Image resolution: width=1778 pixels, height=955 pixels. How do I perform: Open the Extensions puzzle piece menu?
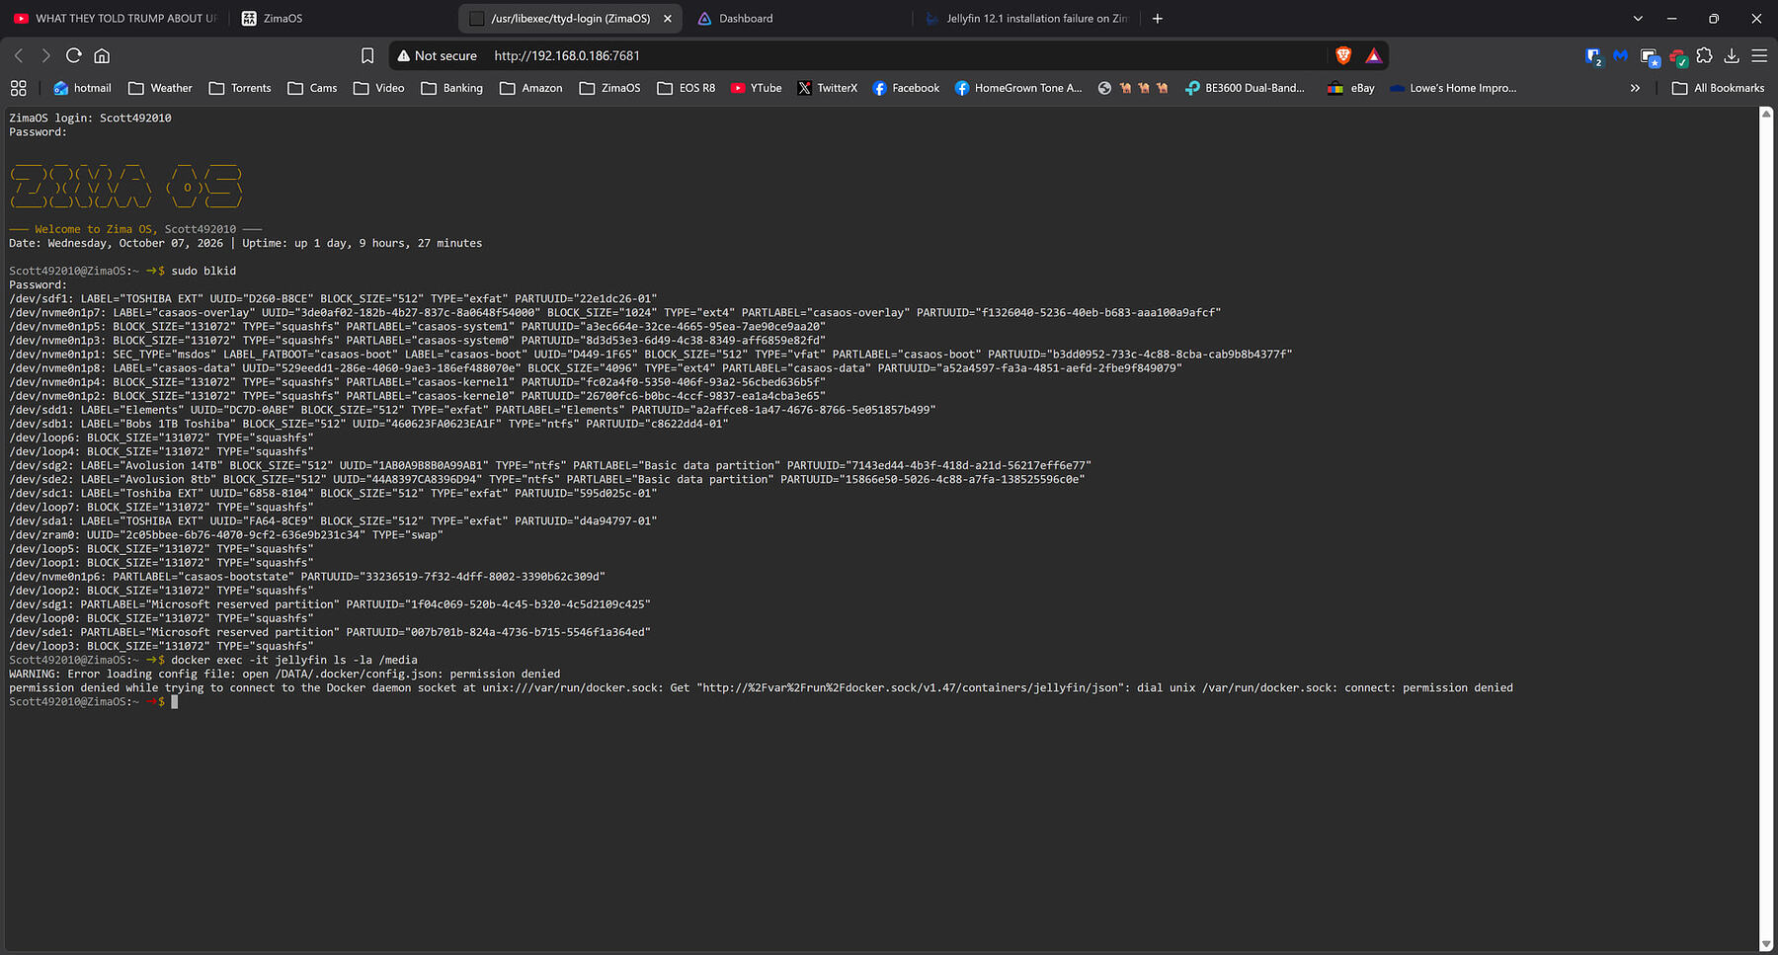(x=1704, y=55)
